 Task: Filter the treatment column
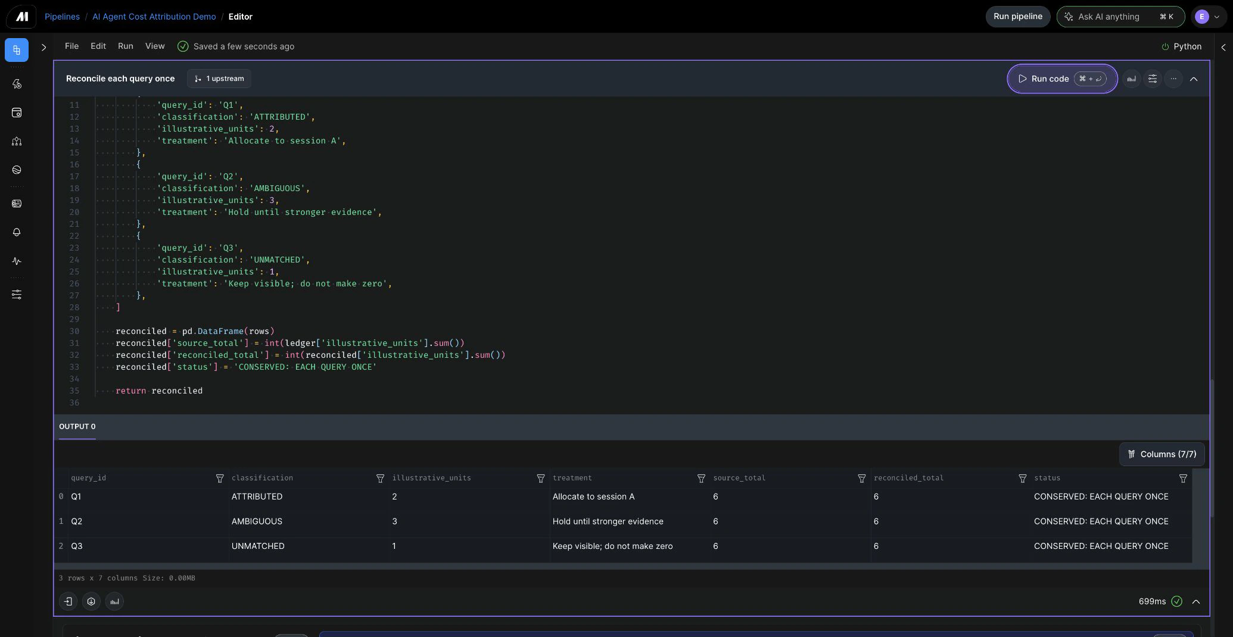click(x=701, y=479)
